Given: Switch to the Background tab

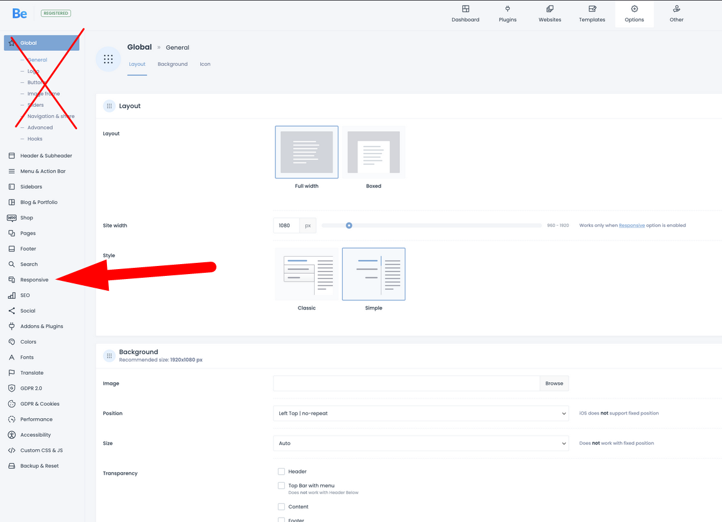Looking at the screenshot, I should 172,64.
